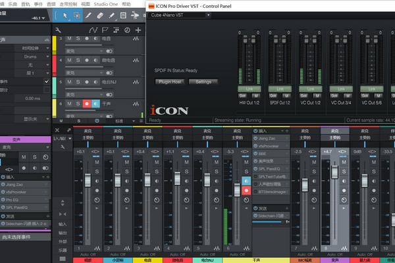Open the View menu left of Studio One
395x263 pixels.
click(x=86, y=4)
